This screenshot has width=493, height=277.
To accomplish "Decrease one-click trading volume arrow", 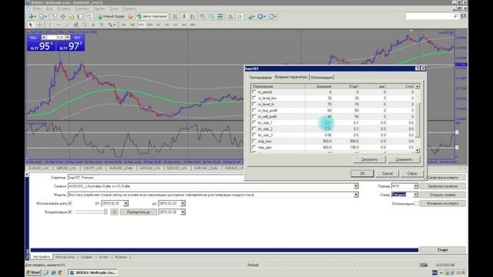I will 44,38.
